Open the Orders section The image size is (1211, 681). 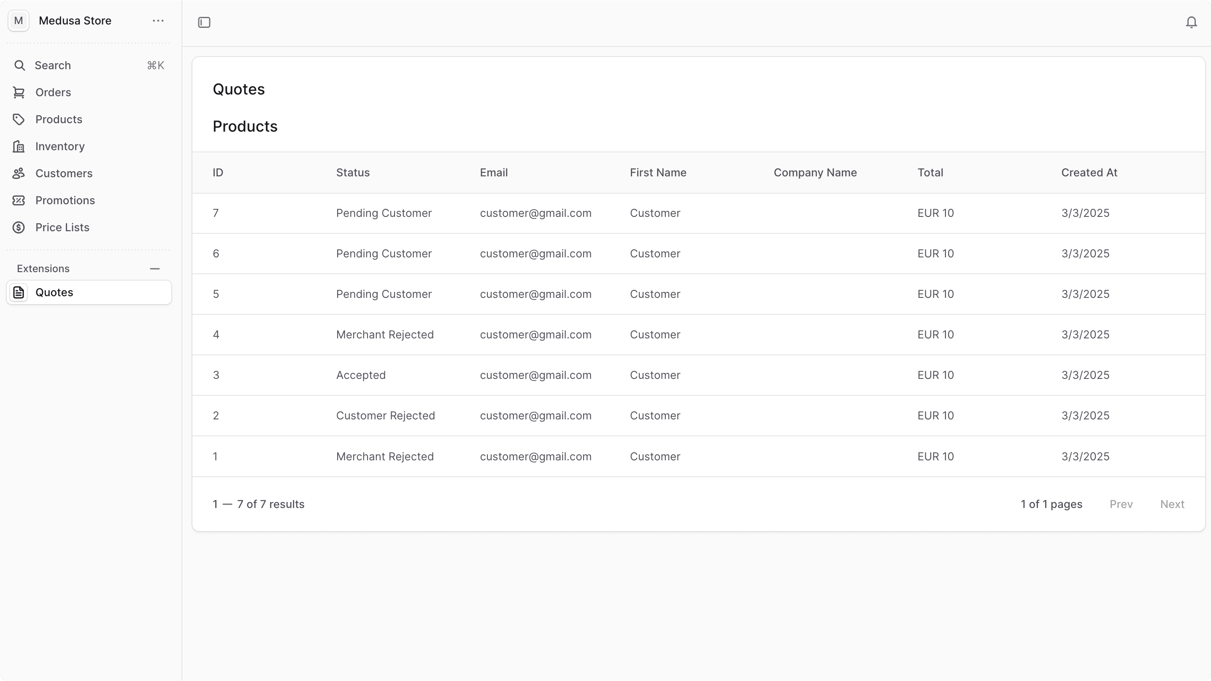point(53,92)
